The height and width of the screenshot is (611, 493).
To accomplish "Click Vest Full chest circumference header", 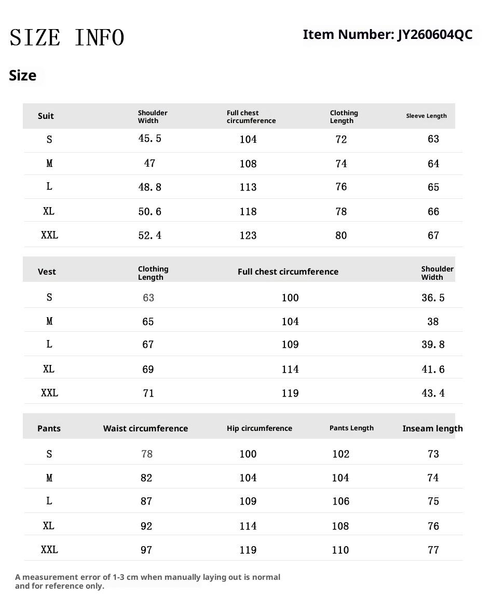I will 288,271.
